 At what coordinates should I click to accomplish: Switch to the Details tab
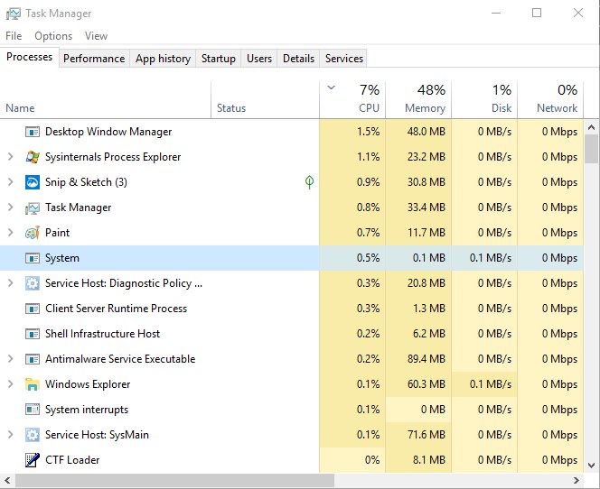click(298, 59)
